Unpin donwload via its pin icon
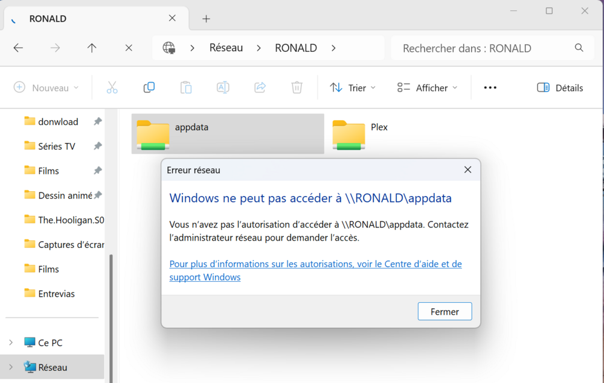Screen dimensions: 604x383 coord(98,121)
